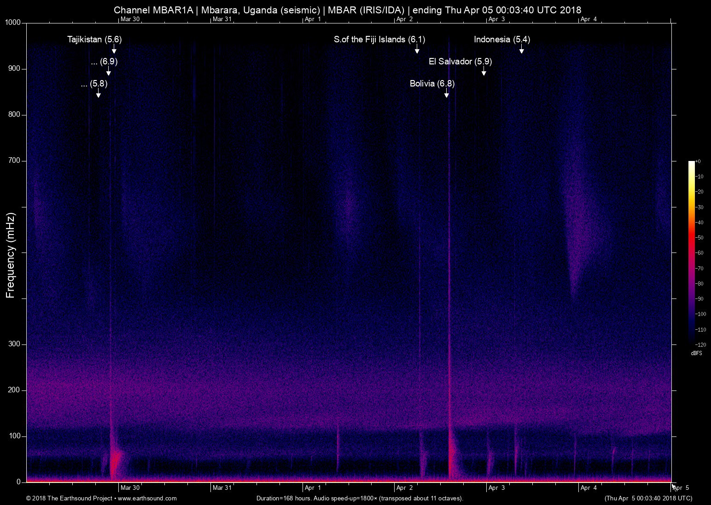
Task: Click the Tajikistan (5.6) text annotation
Action: pyautogui.click(x=94, y=40)
